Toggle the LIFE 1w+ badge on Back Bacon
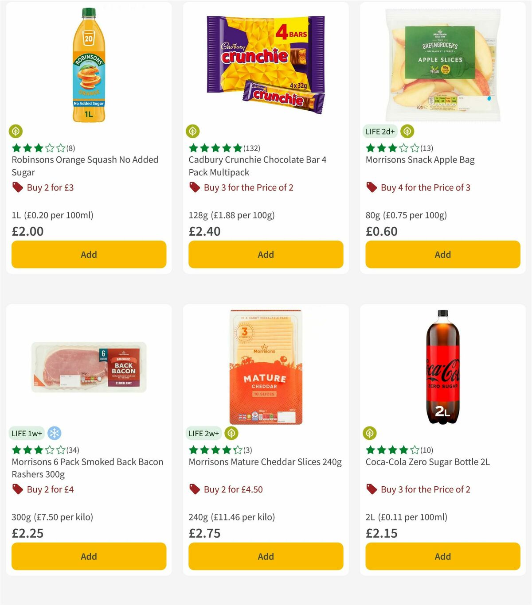 (27, 433)
